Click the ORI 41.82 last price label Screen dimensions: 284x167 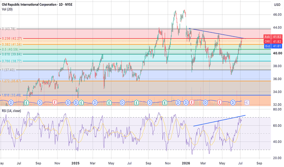click(273, 41)
